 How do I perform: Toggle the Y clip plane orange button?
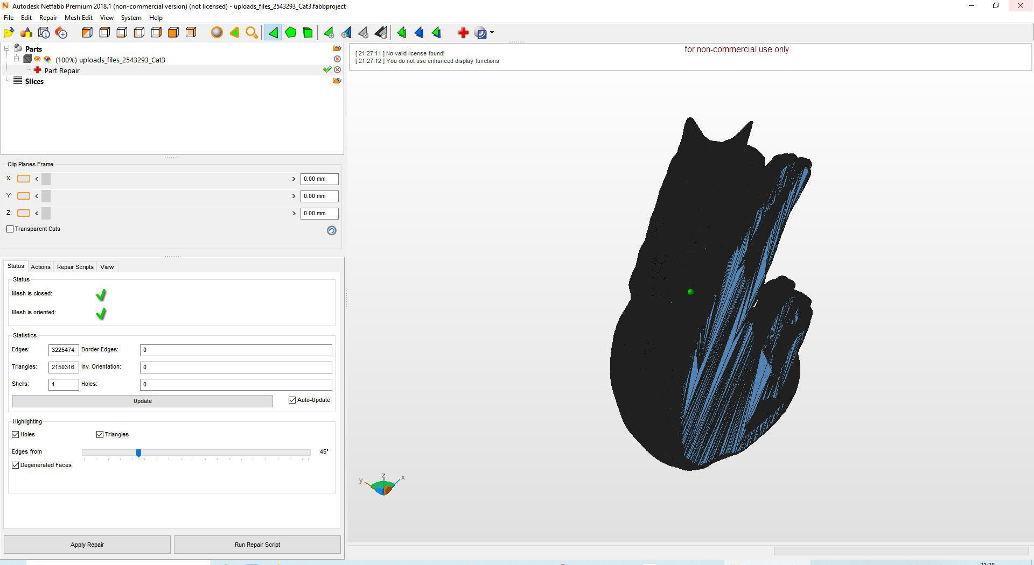(24, 196)
